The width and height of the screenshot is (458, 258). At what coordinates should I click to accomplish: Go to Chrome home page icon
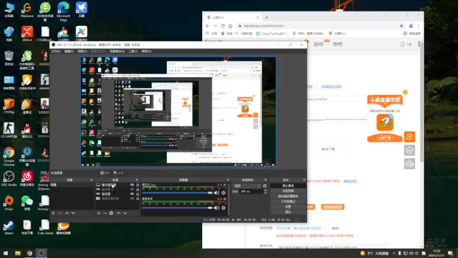pyautogui.click(x=231, y=26)
